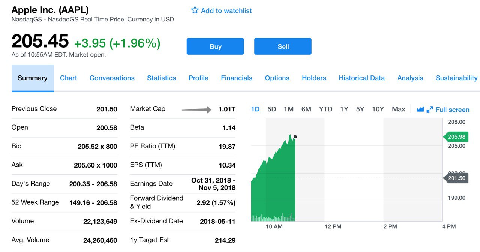
Task: Click the 208.00 label on chart price axis
Action: point(456,122)
